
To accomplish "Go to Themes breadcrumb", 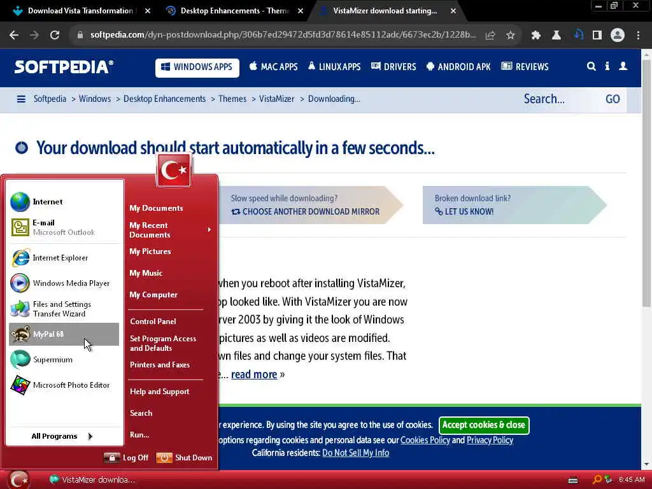I will (x=232, y=99).
